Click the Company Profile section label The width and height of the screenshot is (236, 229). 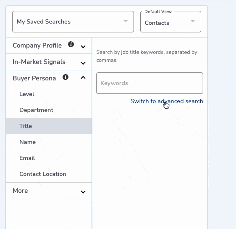(37, 45)
